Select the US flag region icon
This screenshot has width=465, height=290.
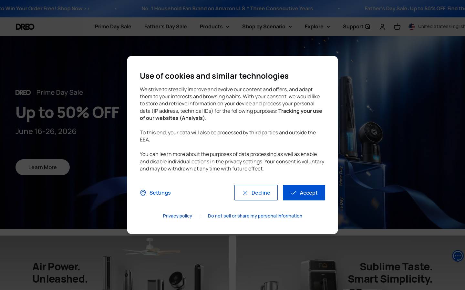[x=412, y=27]
